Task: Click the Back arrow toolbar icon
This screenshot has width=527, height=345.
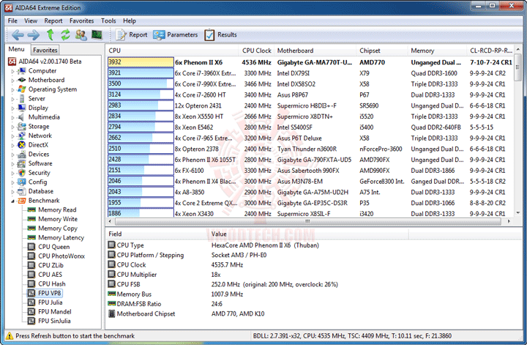Action: 18,34
